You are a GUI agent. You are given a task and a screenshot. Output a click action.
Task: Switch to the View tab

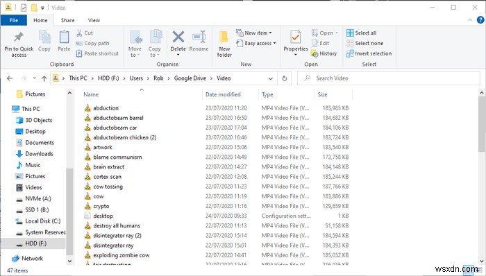94,20
